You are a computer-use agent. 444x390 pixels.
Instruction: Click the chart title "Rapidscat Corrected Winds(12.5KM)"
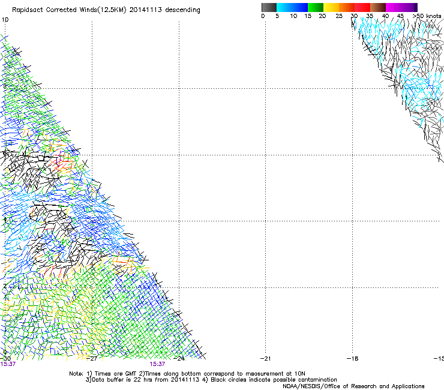pos(69,10)
